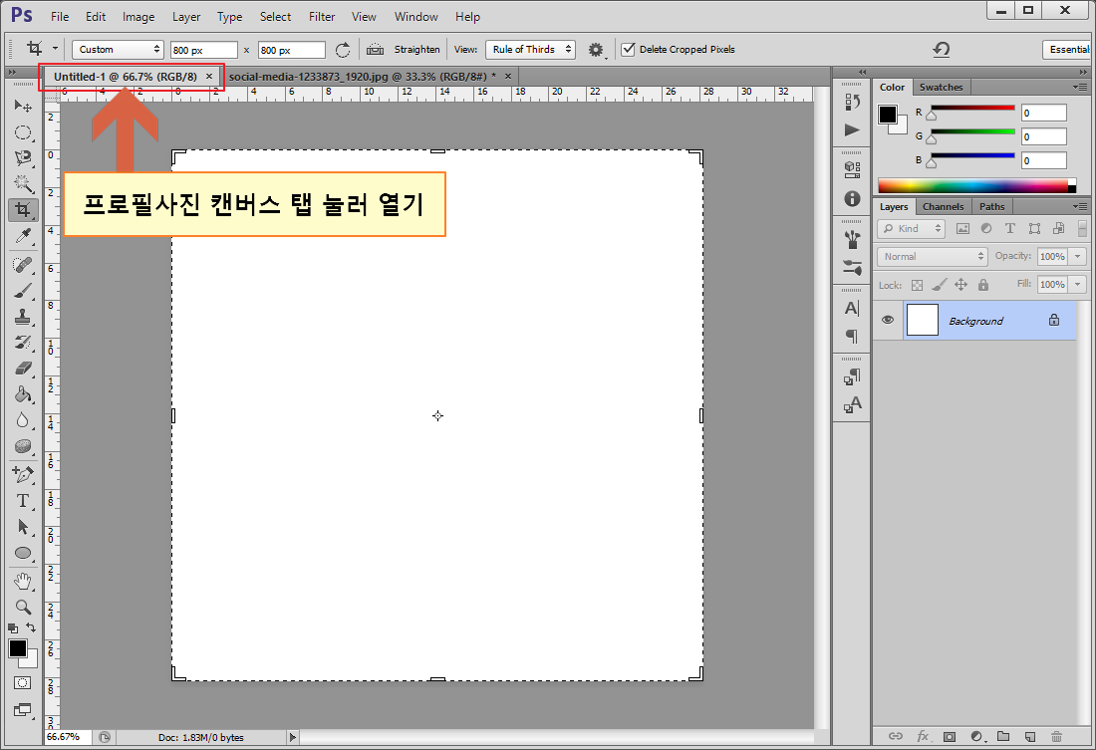Open the Filter menu

tap(322, 17)
